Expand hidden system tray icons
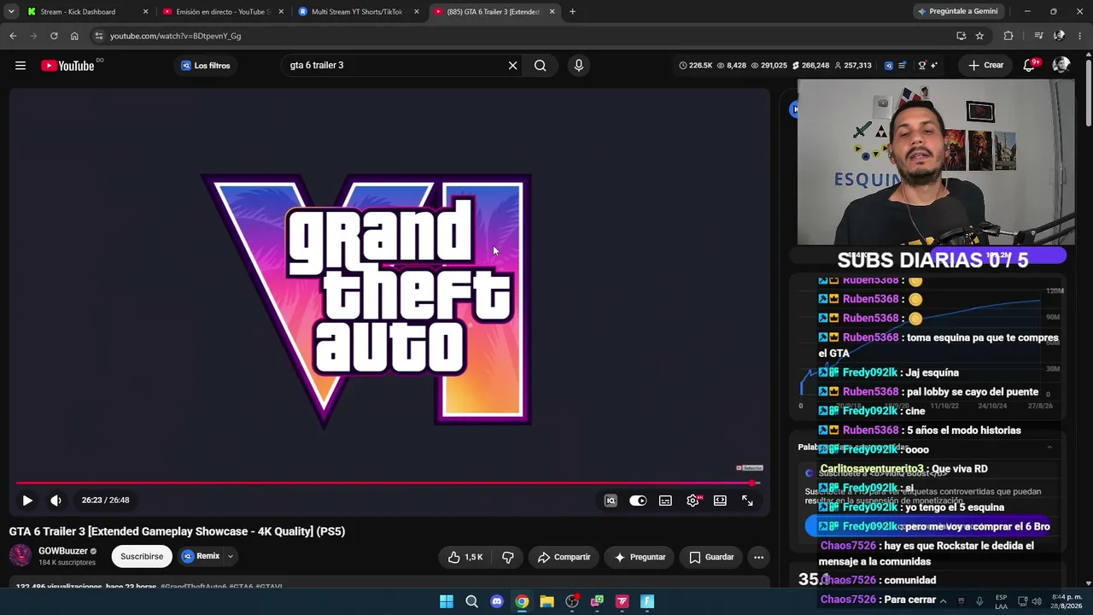This screenshot has width=1093, height=615. click(942, 601)
